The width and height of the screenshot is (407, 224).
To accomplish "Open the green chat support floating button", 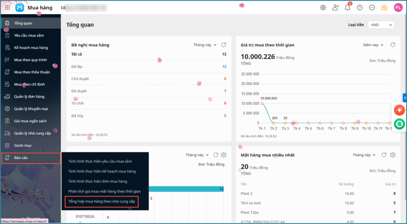I will click(399, 124).
